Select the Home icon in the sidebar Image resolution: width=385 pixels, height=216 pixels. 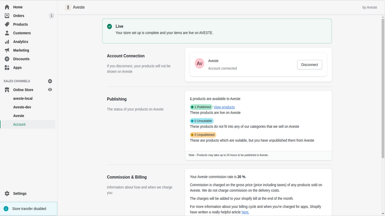(x=7, y=7)
